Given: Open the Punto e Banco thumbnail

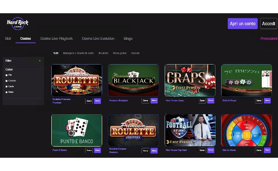Looking at the screenshot, I should [77, 130].
